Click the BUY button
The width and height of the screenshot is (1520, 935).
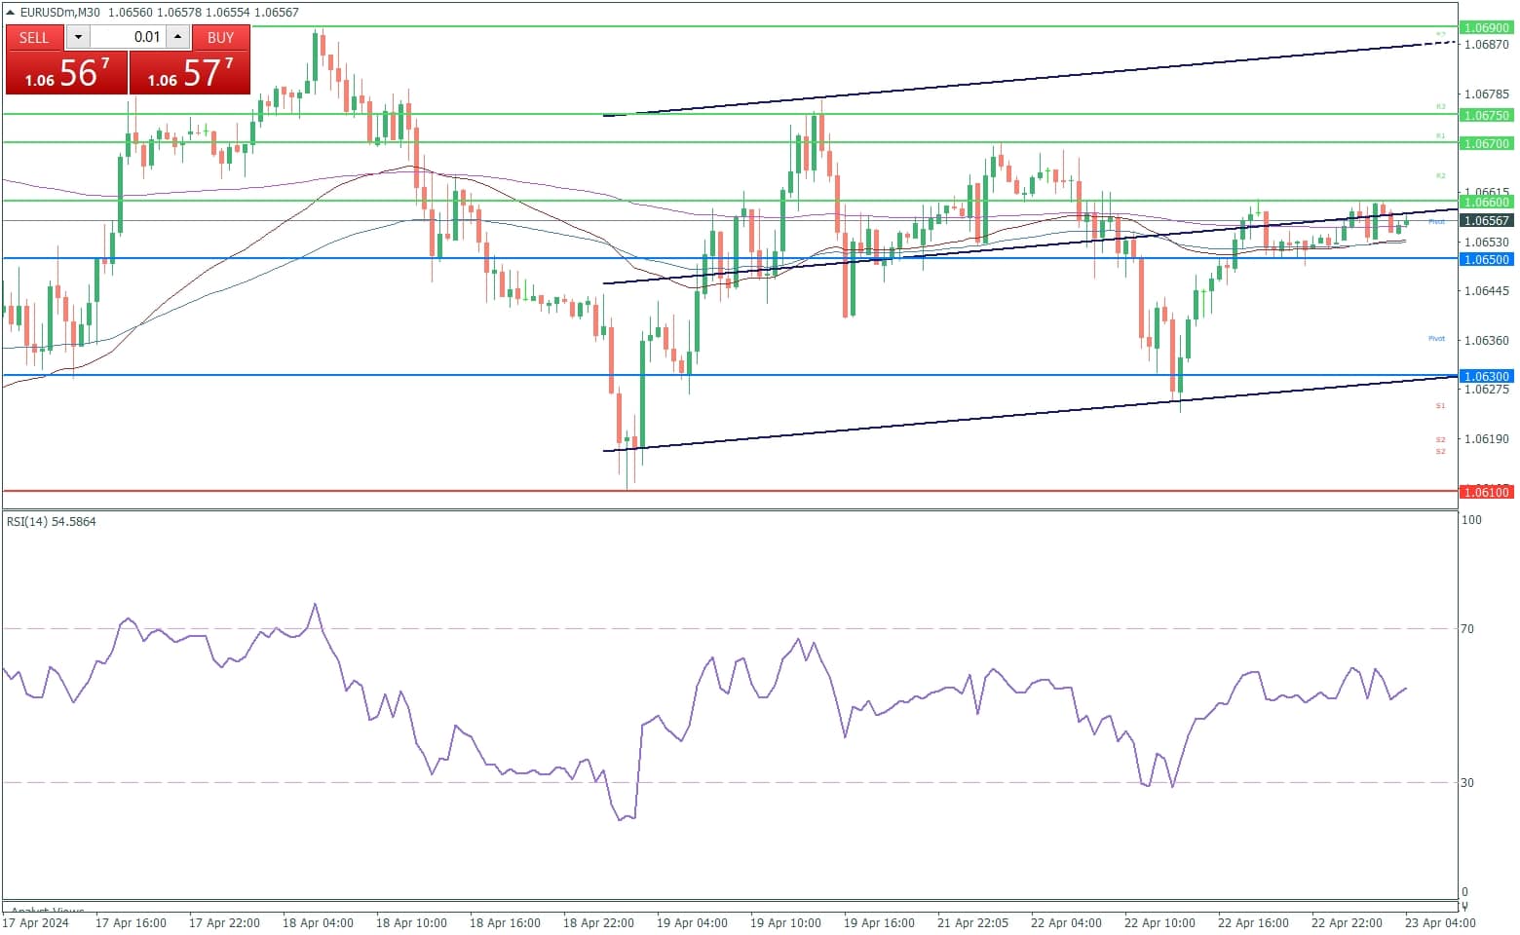(221, 37)
